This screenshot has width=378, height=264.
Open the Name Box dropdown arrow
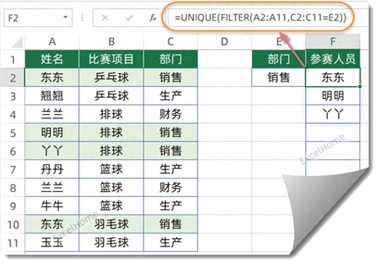point(65,17)
